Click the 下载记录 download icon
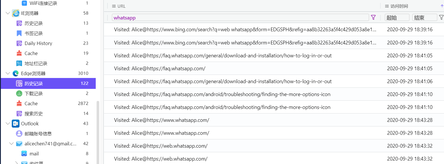 [x=19, y=93]
